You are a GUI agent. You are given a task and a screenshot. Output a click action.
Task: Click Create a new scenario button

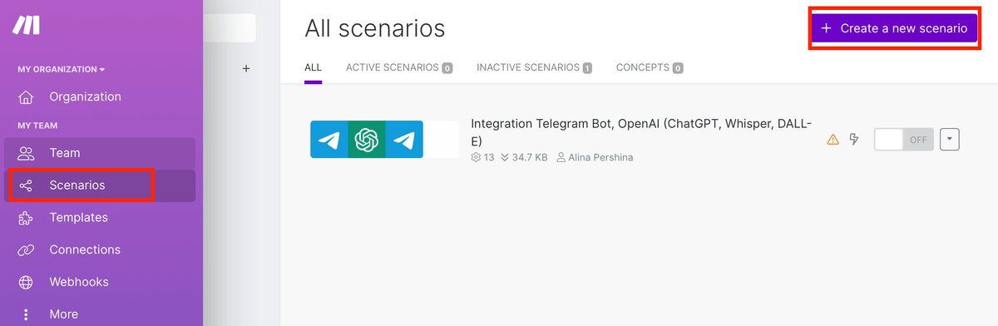click(x=894, y=28)
